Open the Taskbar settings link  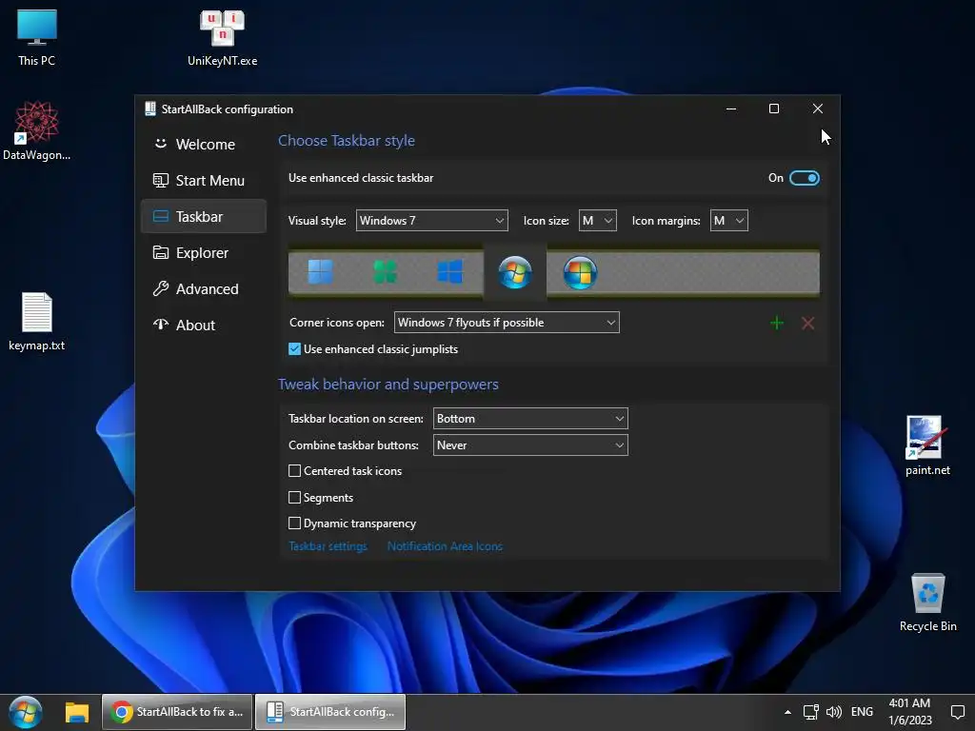[x=328, y=546]
